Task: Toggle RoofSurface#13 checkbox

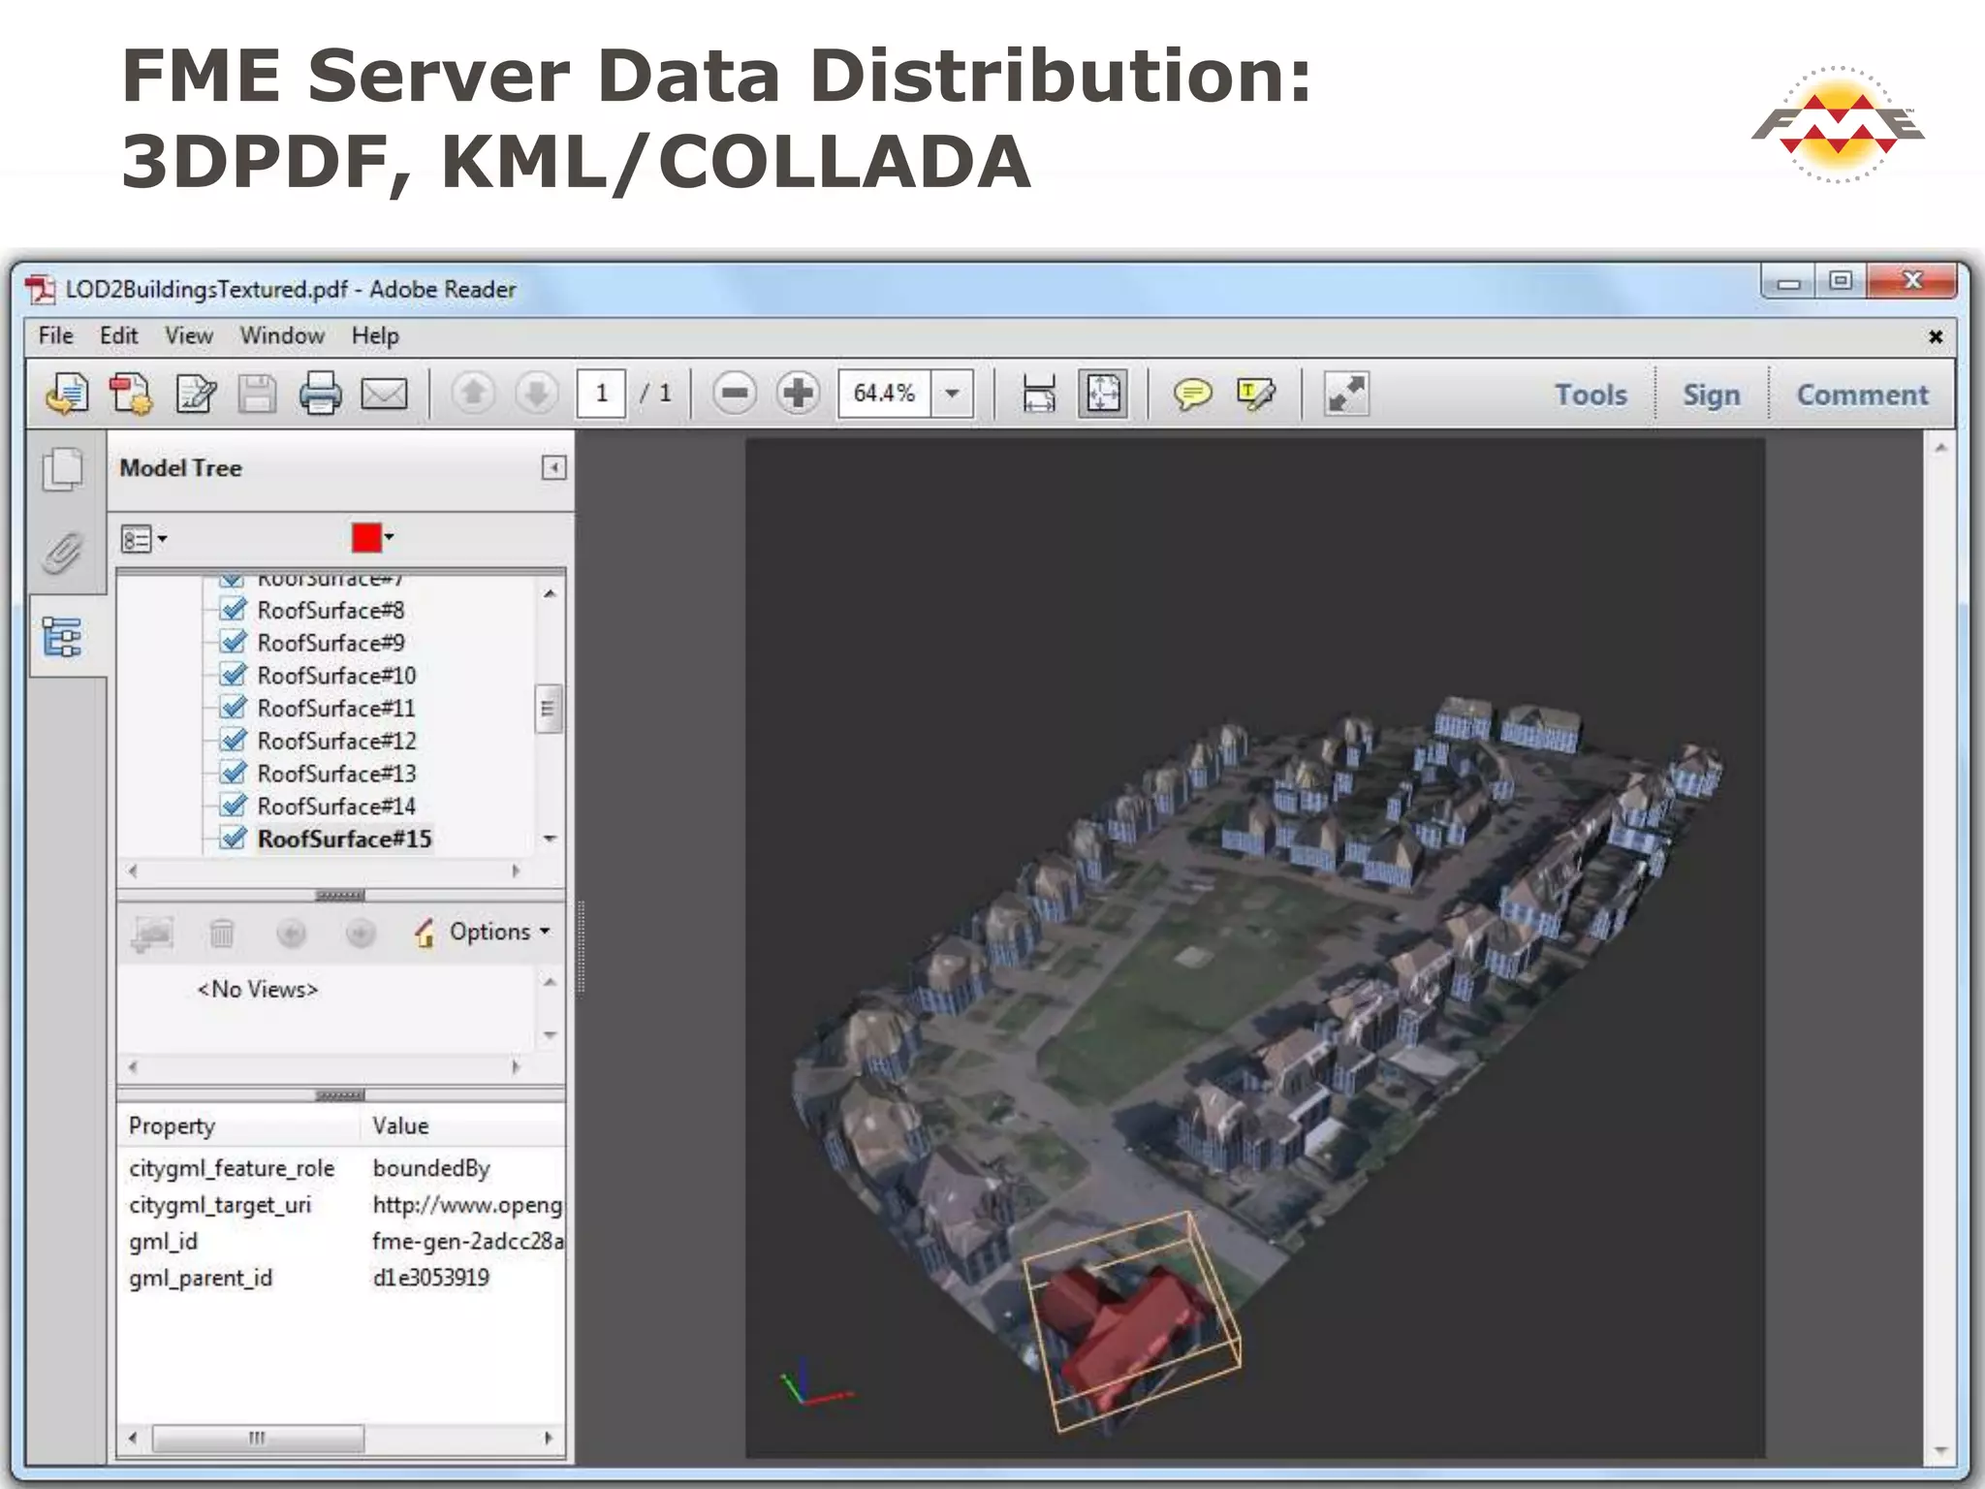Action: [x=233, y=774]
